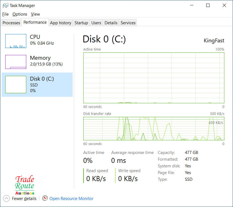
Task: Click the Disk transfer rate graph
Action: pyautogui.click(x=153, y=129)
